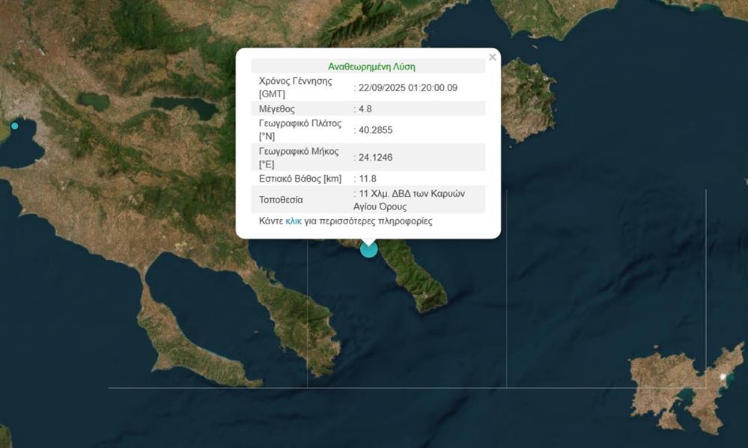This screenshot has height=448, width=748.
Task: Click the large earthquake marker below the popup
Action: [x=369, y=249]
